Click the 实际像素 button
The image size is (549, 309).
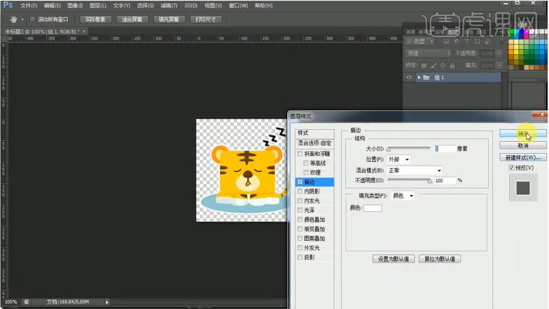click(x=95, y=19)
